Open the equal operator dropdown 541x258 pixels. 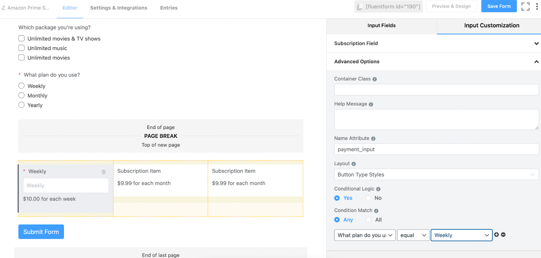(413, 235)
